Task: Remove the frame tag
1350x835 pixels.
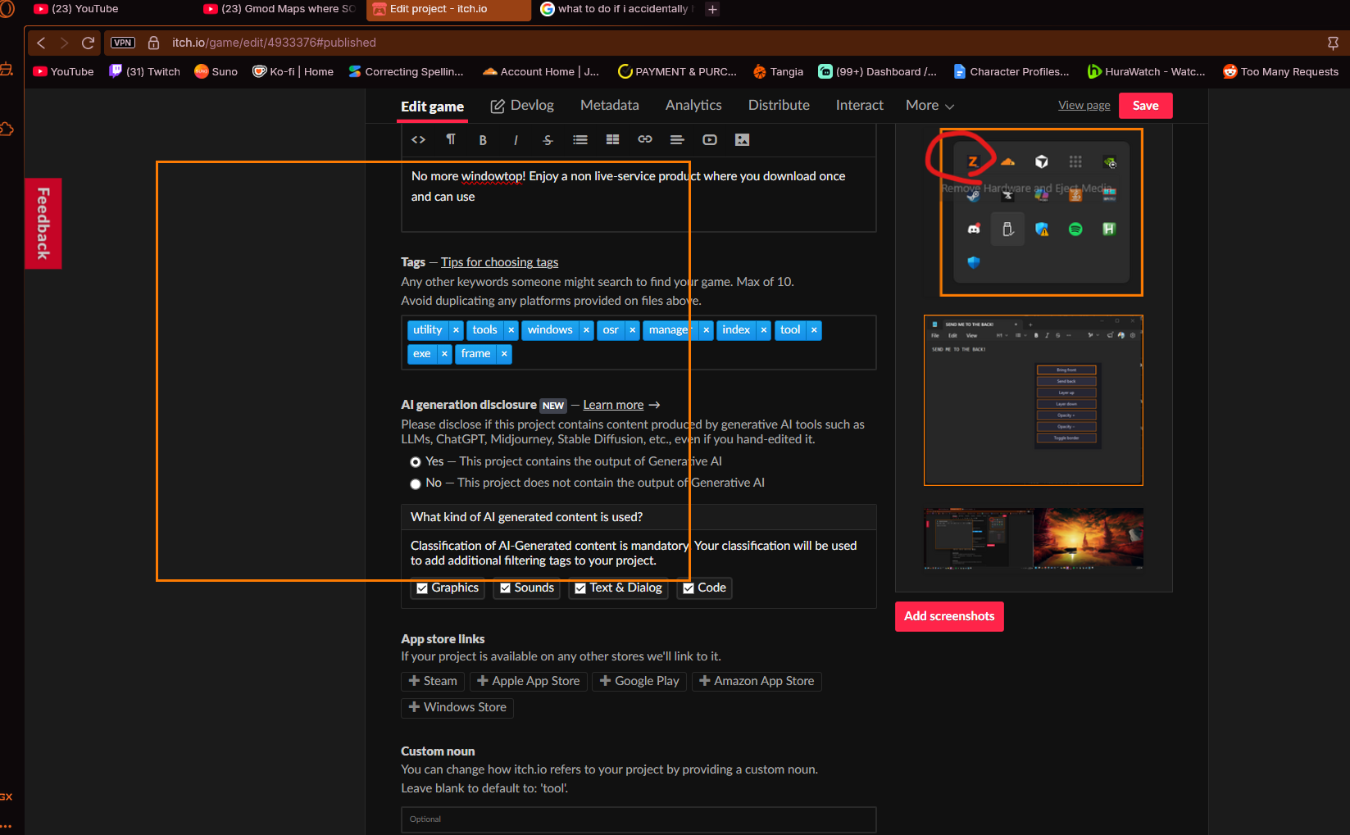Action: click(x=504, y=354)
